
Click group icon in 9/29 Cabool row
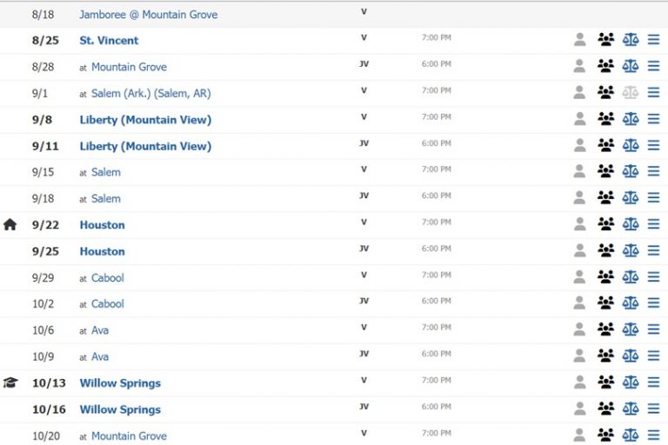pos(605,277)
